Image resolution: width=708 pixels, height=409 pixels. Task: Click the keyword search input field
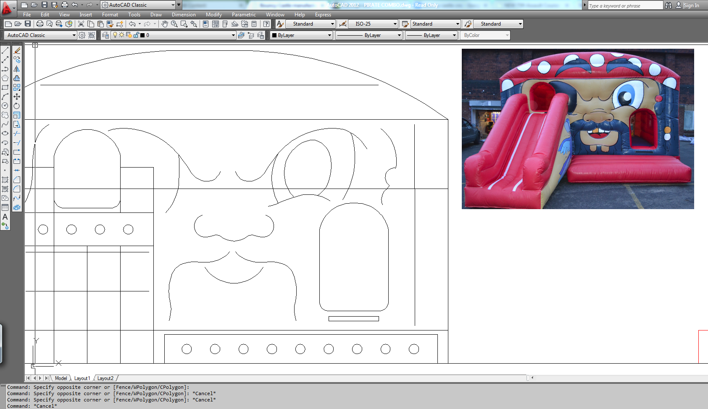coord(624,5)
